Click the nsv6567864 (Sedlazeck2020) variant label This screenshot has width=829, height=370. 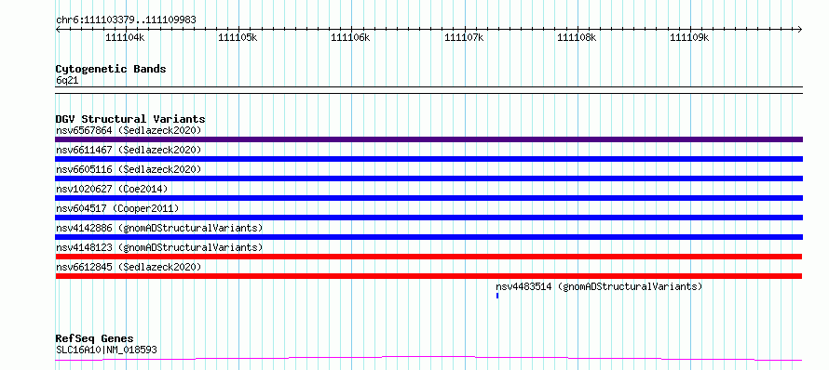(129, 130)
